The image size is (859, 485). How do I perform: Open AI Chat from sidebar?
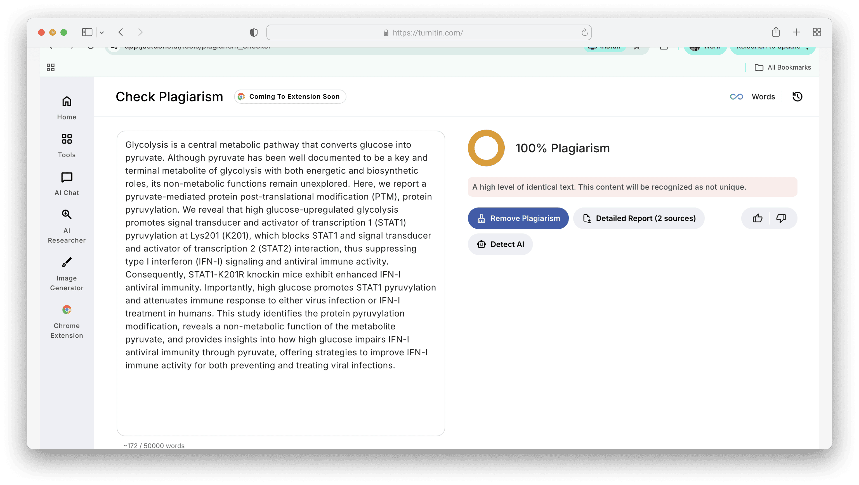[x=67, y=184]
